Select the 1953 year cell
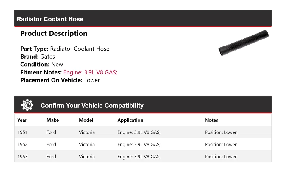 [22, 157]
